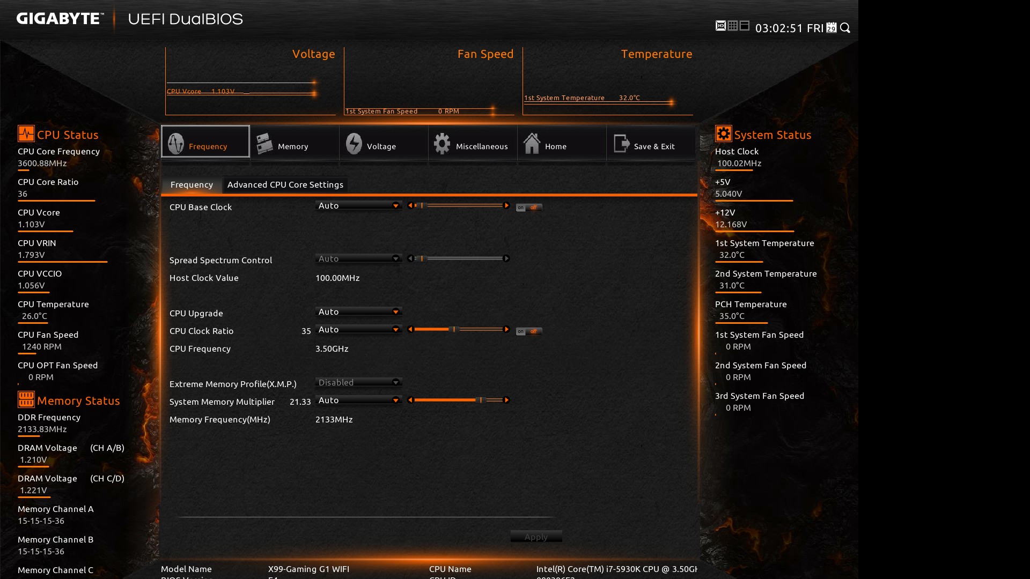
Task: Click the Home house icon
Action: point(532,143)
